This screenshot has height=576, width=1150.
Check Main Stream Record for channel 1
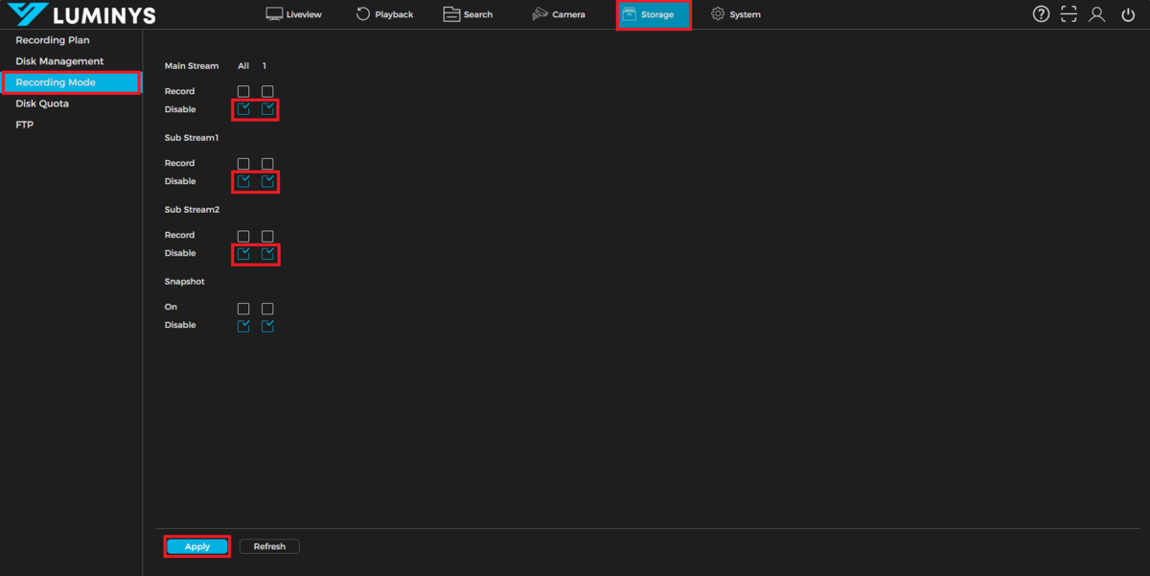point(267,92)
